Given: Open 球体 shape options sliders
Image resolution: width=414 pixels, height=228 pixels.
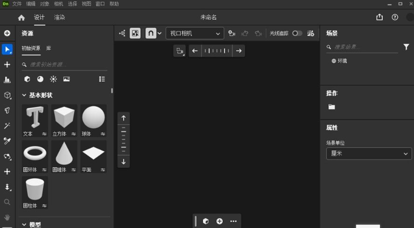Looking at the screenshot, I should tap(103, 134).
